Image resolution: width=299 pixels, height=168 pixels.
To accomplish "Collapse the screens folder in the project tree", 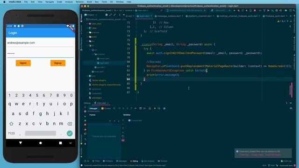I will (x=93, y=54).
